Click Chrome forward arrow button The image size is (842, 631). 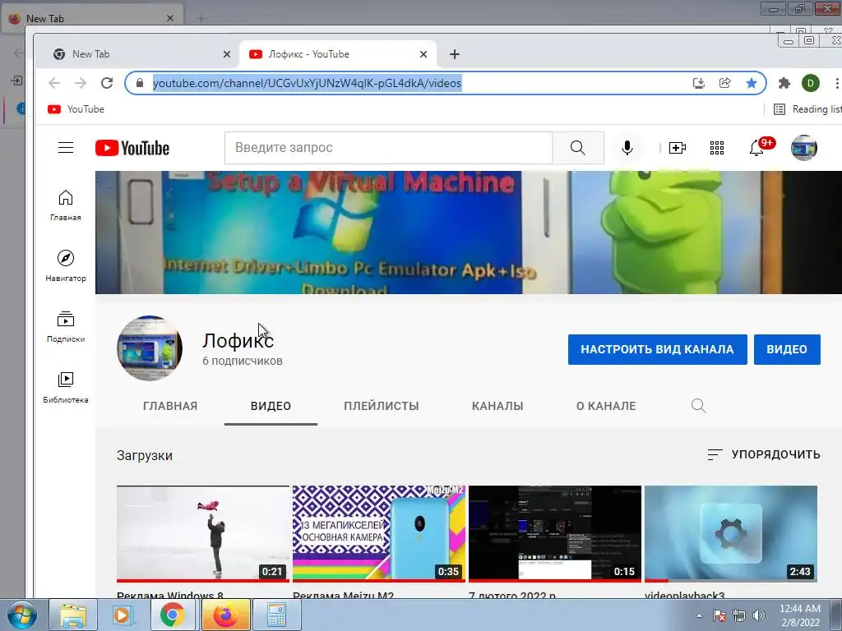[81, 83]
